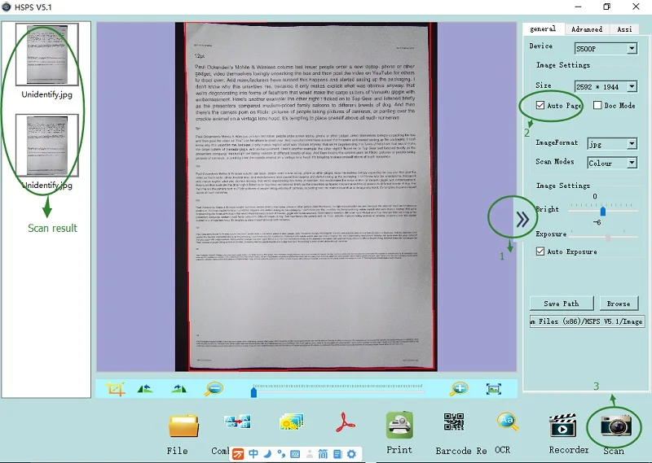This screenshot has width=652, height=463.
Task: Zoom out with the minus magnifier
Action: point(214,389)
